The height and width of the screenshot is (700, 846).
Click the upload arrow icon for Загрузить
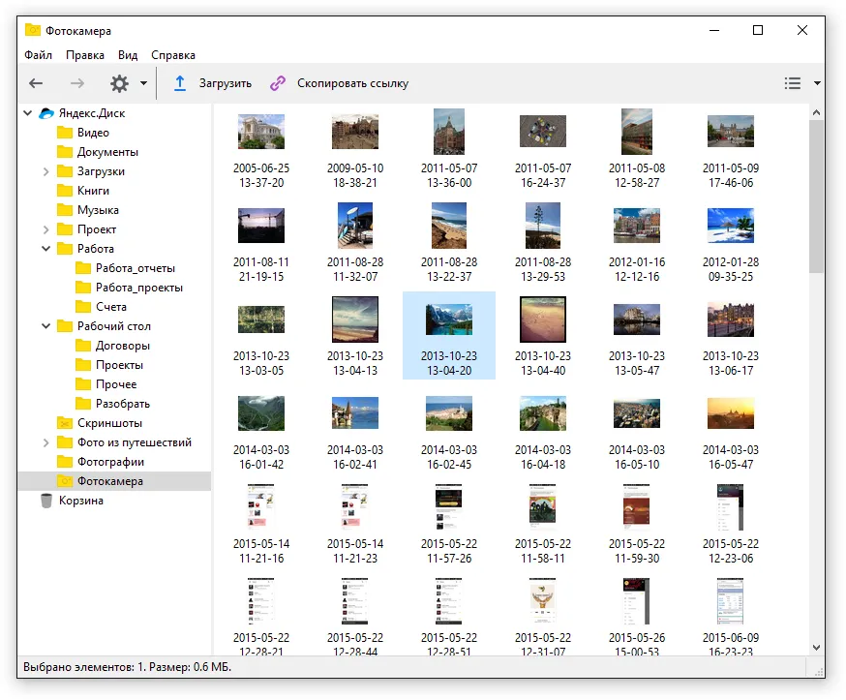click(180, 83)
